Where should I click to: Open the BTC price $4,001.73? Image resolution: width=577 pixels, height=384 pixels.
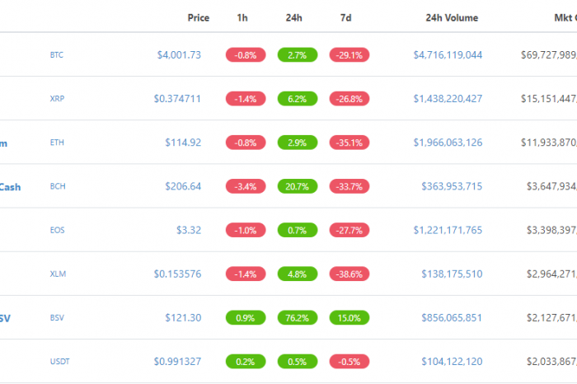179,55
